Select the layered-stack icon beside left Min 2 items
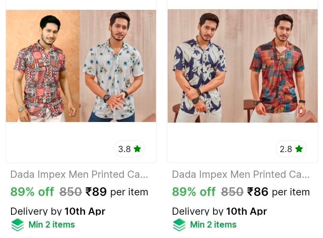 pyautogui.click(x=17, y=225)
